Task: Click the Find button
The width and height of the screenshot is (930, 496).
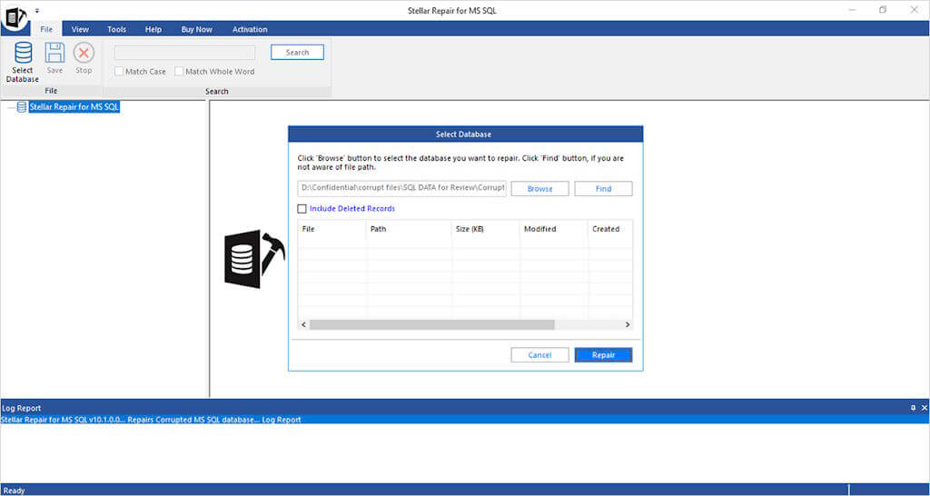Action: 603,189
